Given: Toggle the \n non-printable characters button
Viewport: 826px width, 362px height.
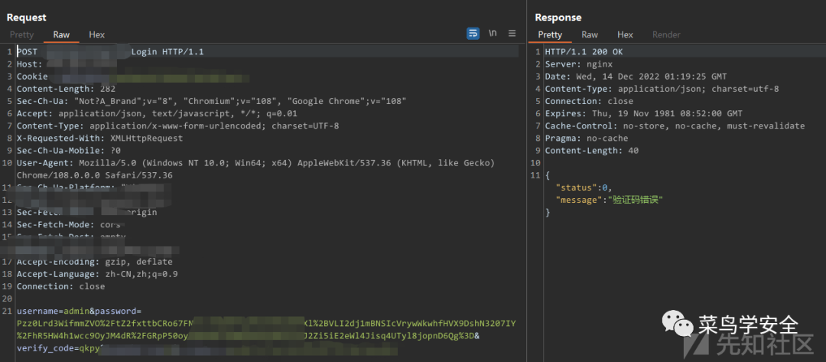Looking at the screenshot, I should pos(493,34).
